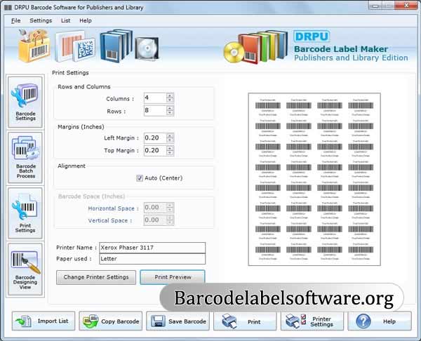Click the blue books banner icon

116,46
